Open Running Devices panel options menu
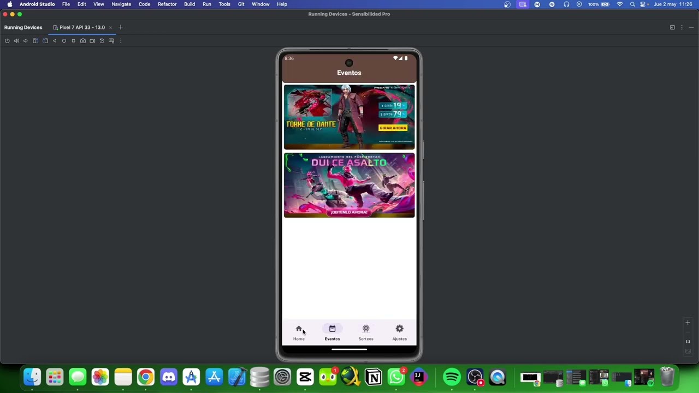Image resolution: width=699 pixels, height=393 pixels. coord(682,27)
